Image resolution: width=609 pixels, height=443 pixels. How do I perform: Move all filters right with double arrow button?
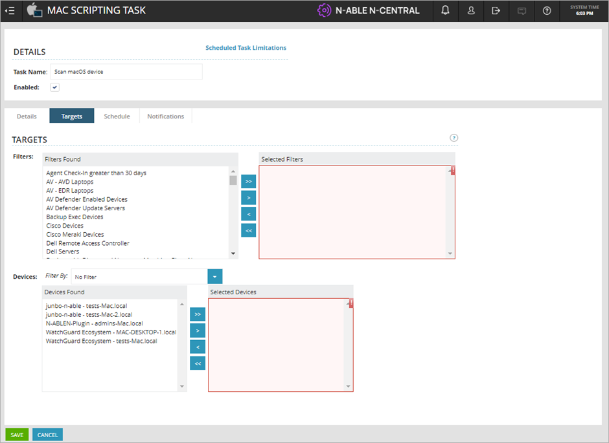[248, 181]
